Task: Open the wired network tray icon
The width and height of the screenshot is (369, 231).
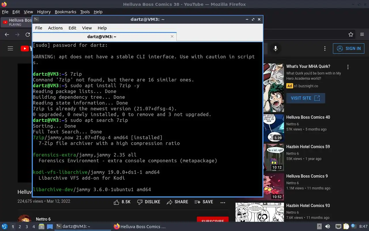Action: [x=338, y=227]
